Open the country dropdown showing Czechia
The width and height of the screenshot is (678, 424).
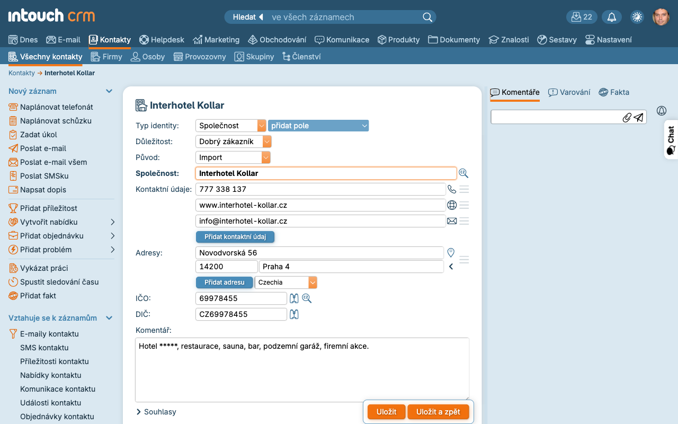click(286, 282)
